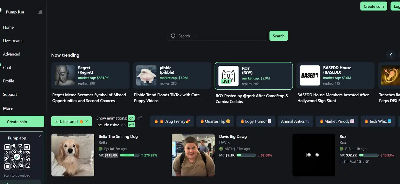Expand the More section in sidebar
The width and height of the screenshot is (400, 184).
[x=8, y=108]
